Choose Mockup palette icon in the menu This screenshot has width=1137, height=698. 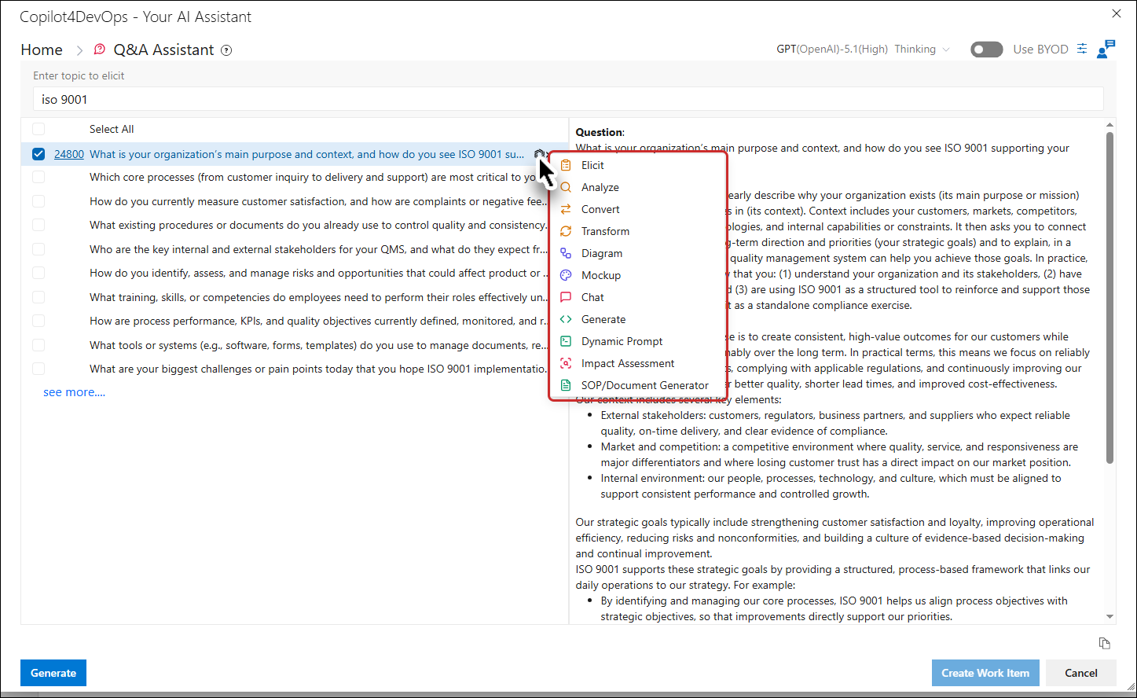(x=566, y=275)
